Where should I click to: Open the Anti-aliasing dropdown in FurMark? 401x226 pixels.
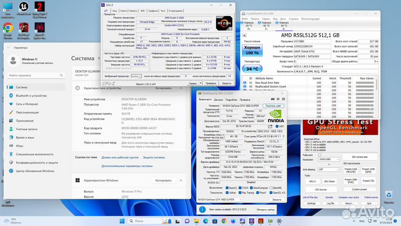coord(329,170)
